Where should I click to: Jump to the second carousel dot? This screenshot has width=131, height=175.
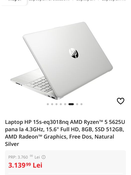(52, 104)
